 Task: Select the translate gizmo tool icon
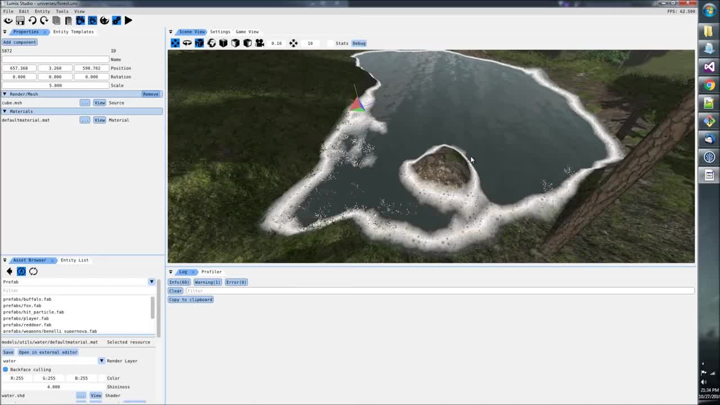pos(175,43)
